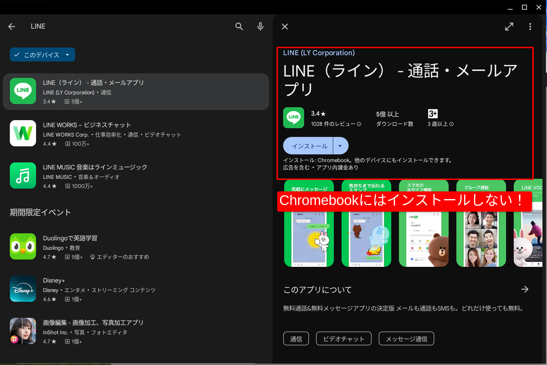
Task: Open the overflow menu on the app page
Action: 530,26
